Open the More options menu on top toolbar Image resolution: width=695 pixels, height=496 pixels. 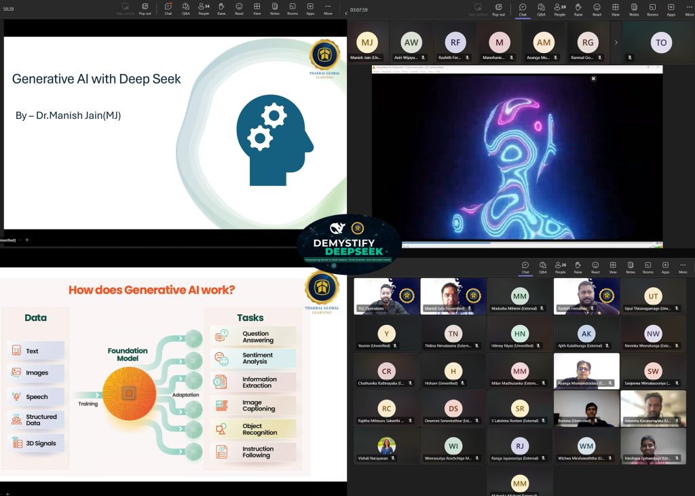688,12
